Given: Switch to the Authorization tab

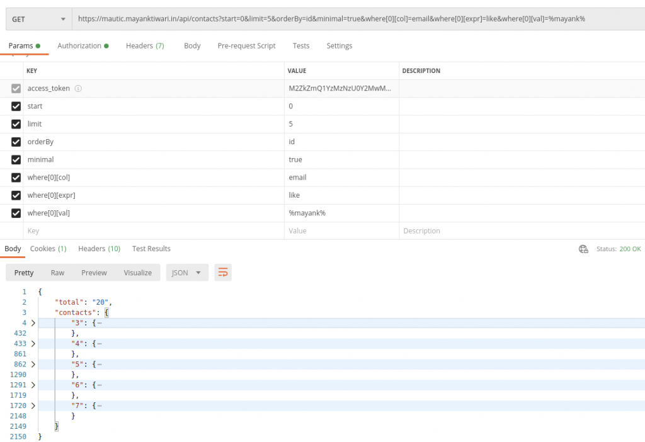Looking at the screenshot, I should click(x=83, y=45).
